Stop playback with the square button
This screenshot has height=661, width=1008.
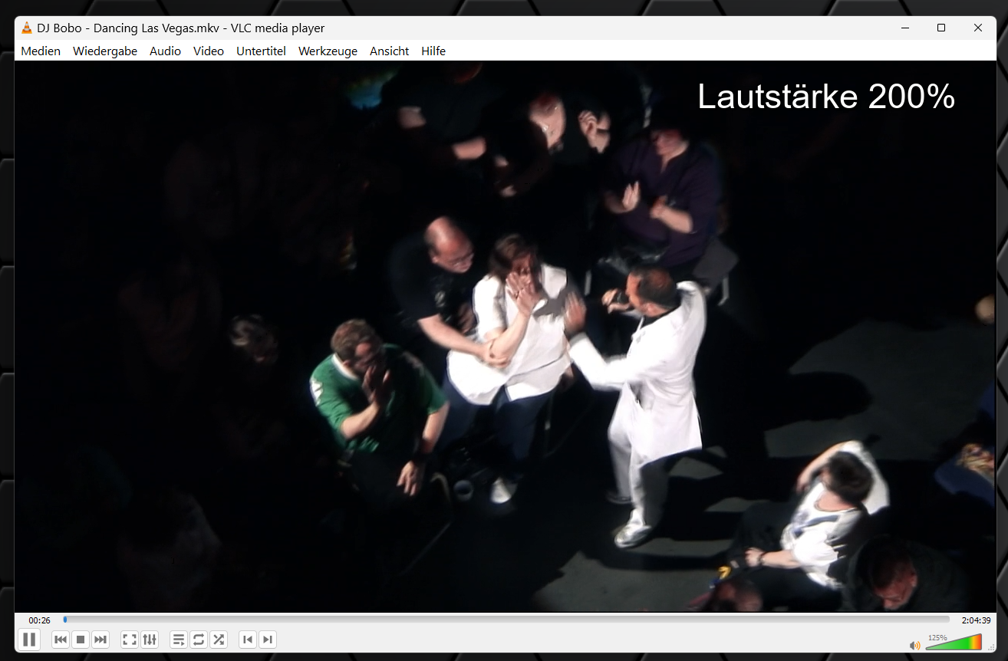point(81,640)
